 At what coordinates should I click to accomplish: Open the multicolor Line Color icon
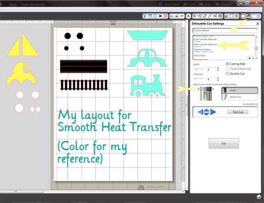172,16
